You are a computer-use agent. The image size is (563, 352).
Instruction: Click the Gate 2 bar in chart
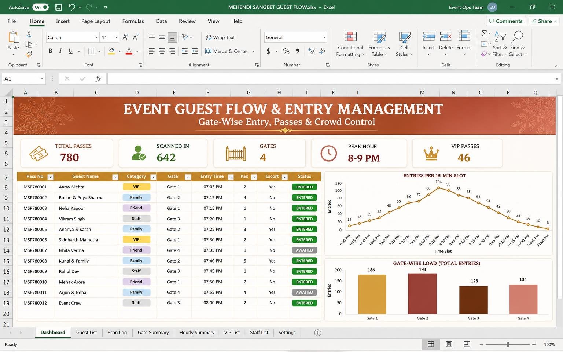422,293
